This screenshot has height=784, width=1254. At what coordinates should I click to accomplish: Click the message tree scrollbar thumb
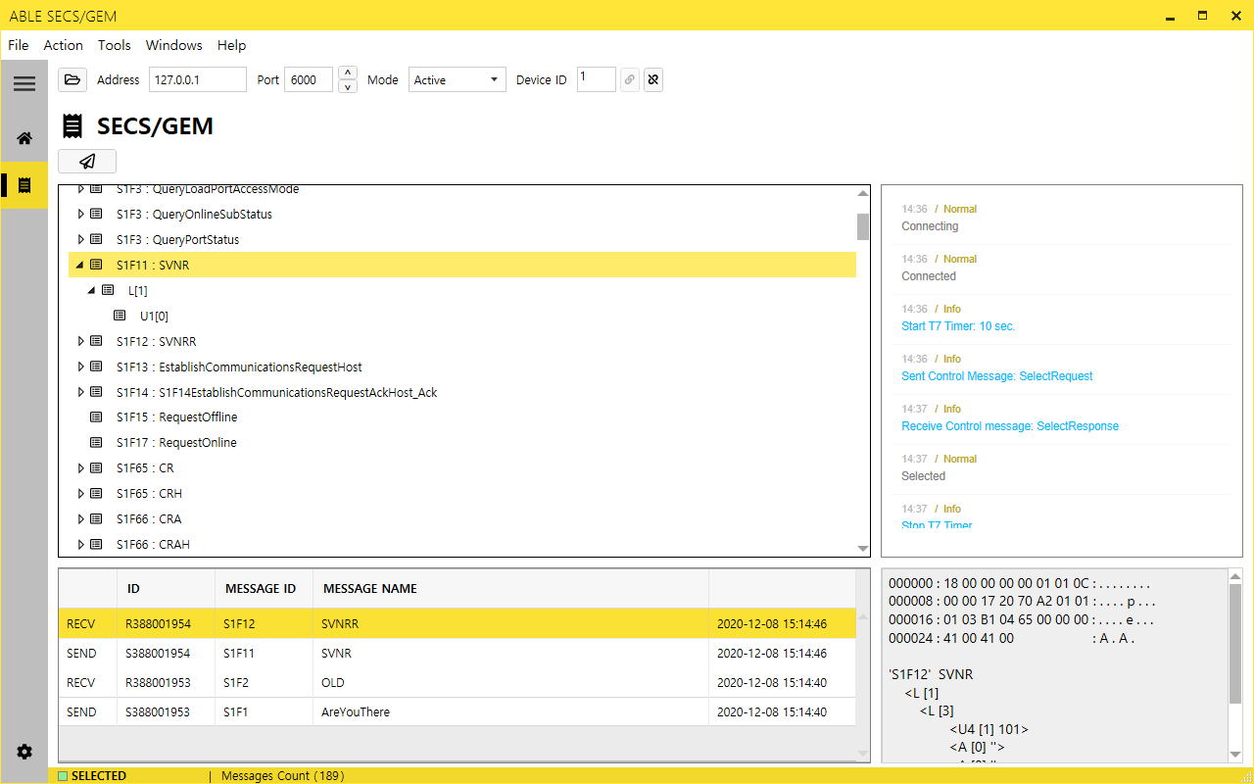(863, 226)
